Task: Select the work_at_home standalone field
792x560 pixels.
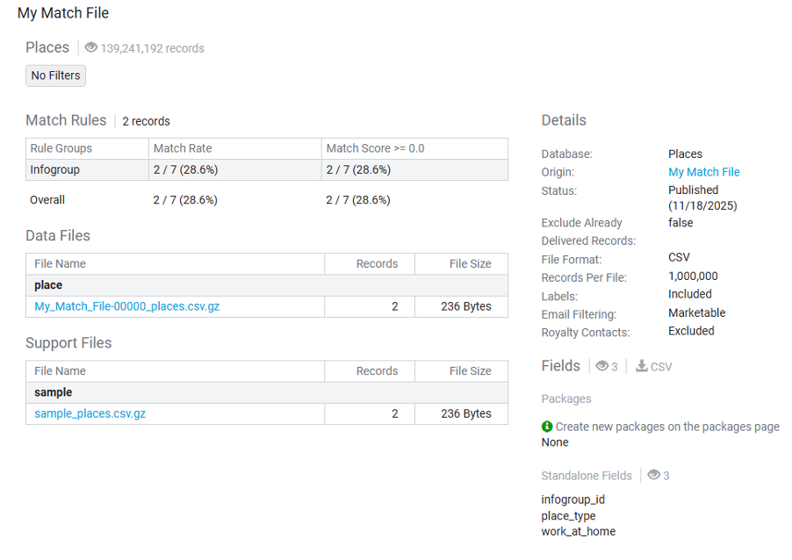Action: click(578, 531)
